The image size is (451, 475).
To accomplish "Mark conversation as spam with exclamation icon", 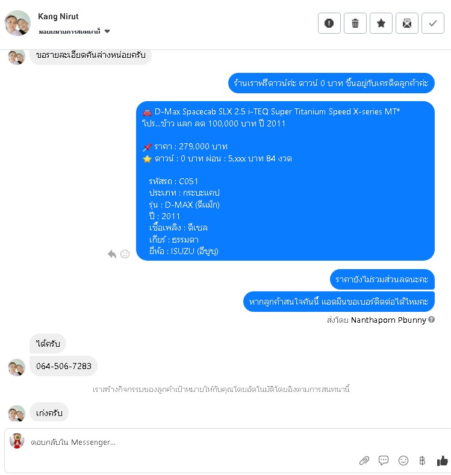I will pos(329,23).
